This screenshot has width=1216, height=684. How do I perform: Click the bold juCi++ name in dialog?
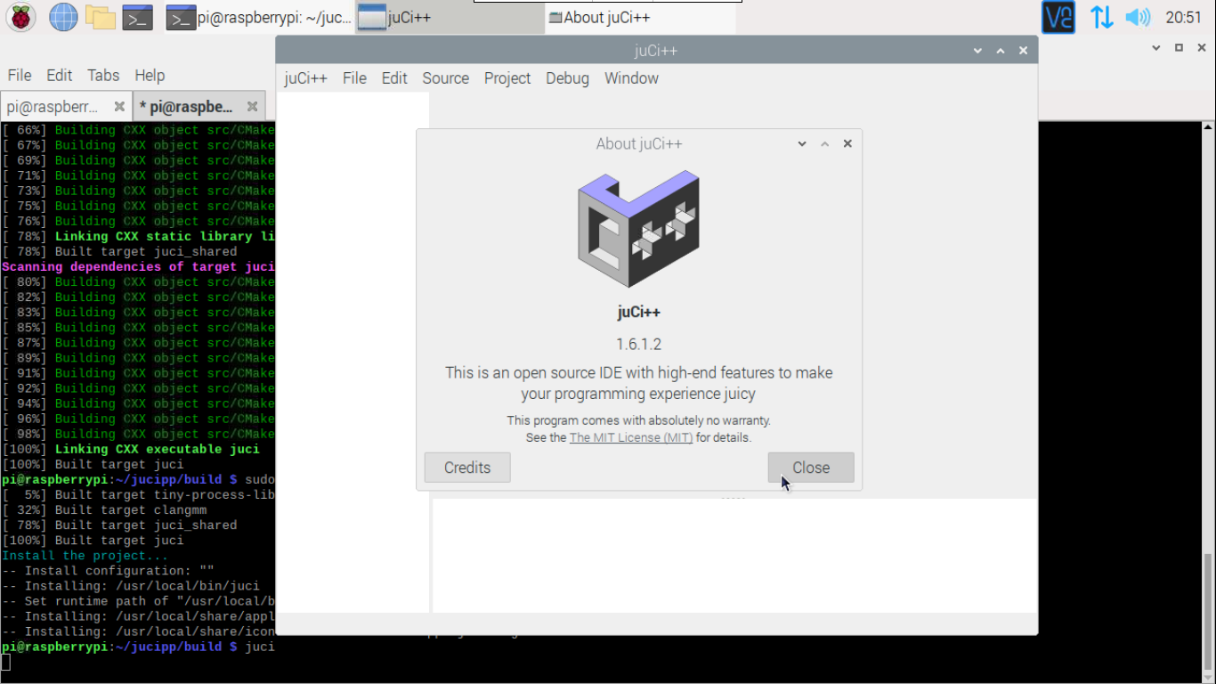pos(638,313)
